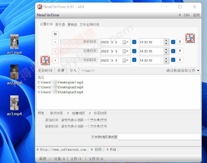
Task: Click the 文件:3 status bar entry
Action: (76, 159)
